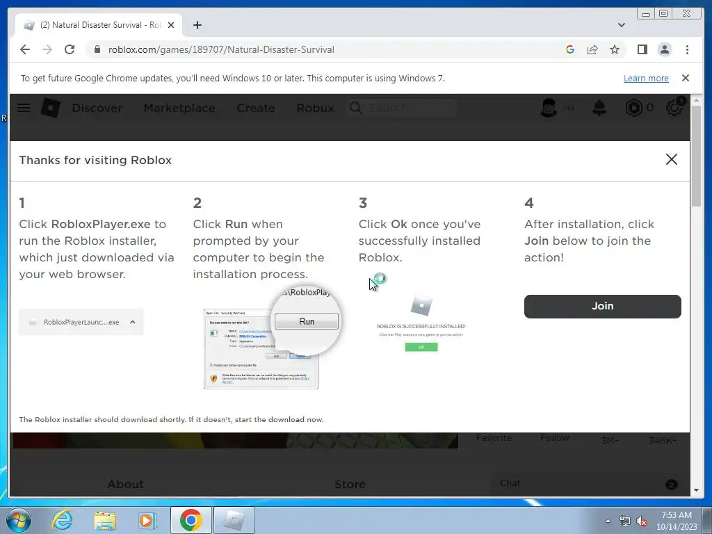Open the Windows Start button
712x534 pixels.
tap(19, 520)
